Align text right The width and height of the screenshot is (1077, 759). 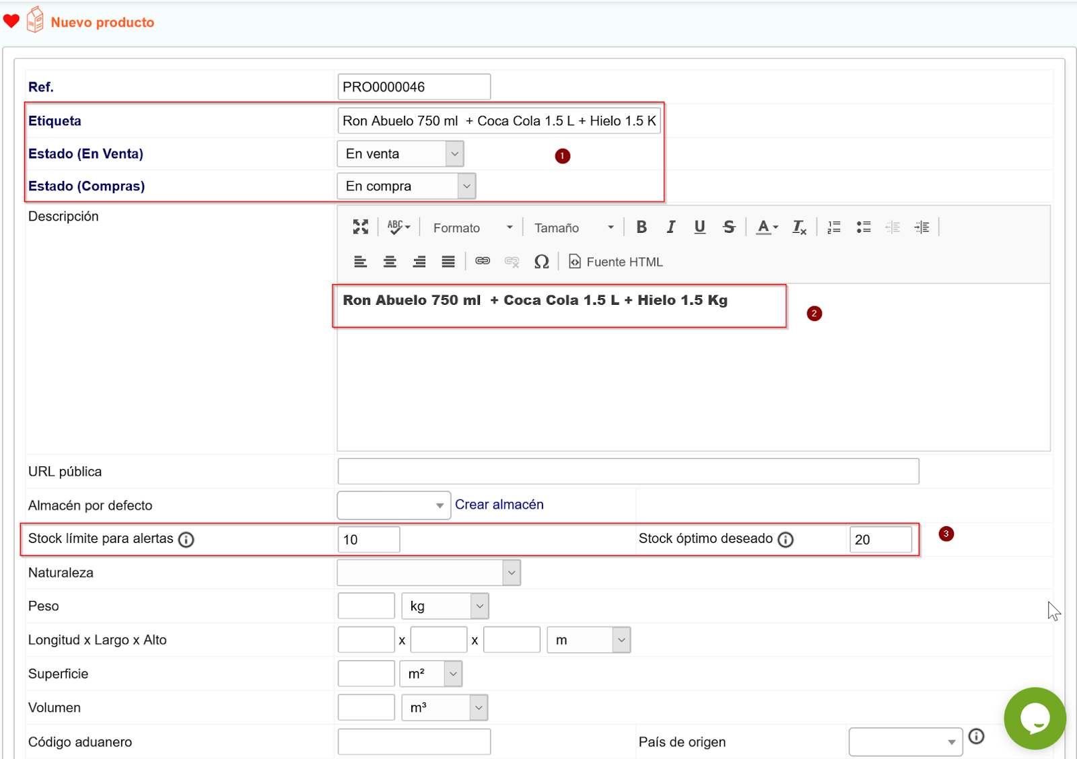pos(419,261)
